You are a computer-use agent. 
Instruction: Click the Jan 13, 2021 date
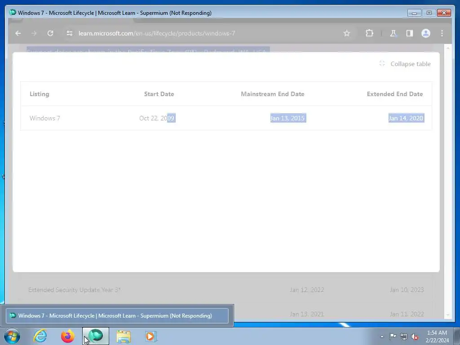pos(307,314)
